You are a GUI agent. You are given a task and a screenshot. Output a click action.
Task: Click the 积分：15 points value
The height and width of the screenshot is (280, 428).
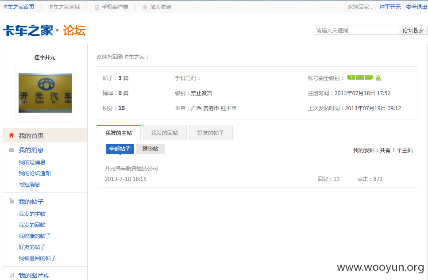point(114,108)
